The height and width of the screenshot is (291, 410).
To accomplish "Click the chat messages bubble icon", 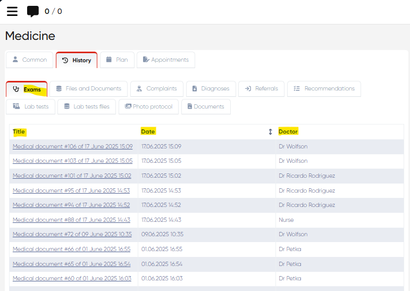I will click(x=33, y=11).
